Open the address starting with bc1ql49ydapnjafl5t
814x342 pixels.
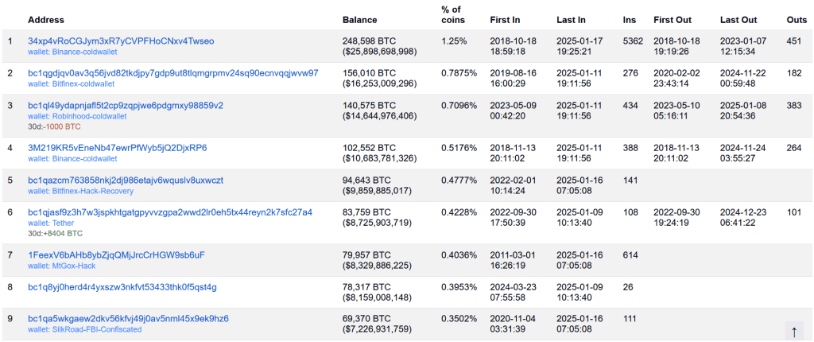click(126, 105)
